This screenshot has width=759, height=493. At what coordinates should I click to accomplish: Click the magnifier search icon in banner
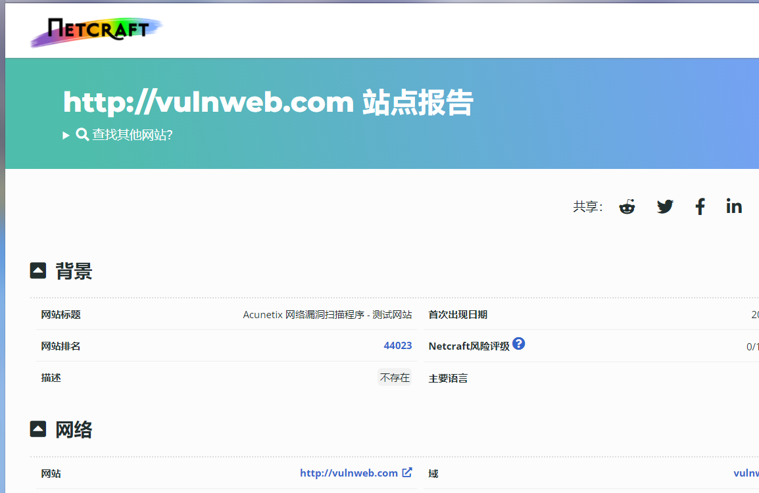82,134
